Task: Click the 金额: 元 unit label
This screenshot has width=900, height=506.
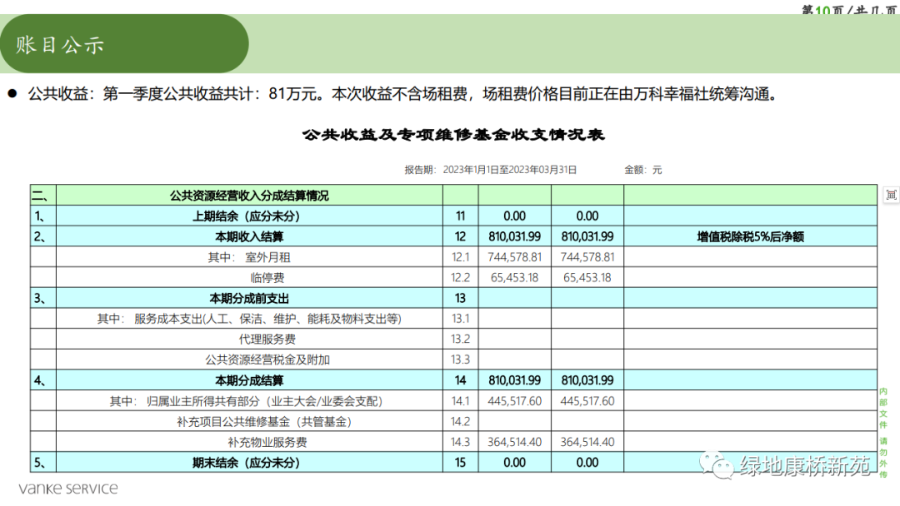Action: click(642, 170)
